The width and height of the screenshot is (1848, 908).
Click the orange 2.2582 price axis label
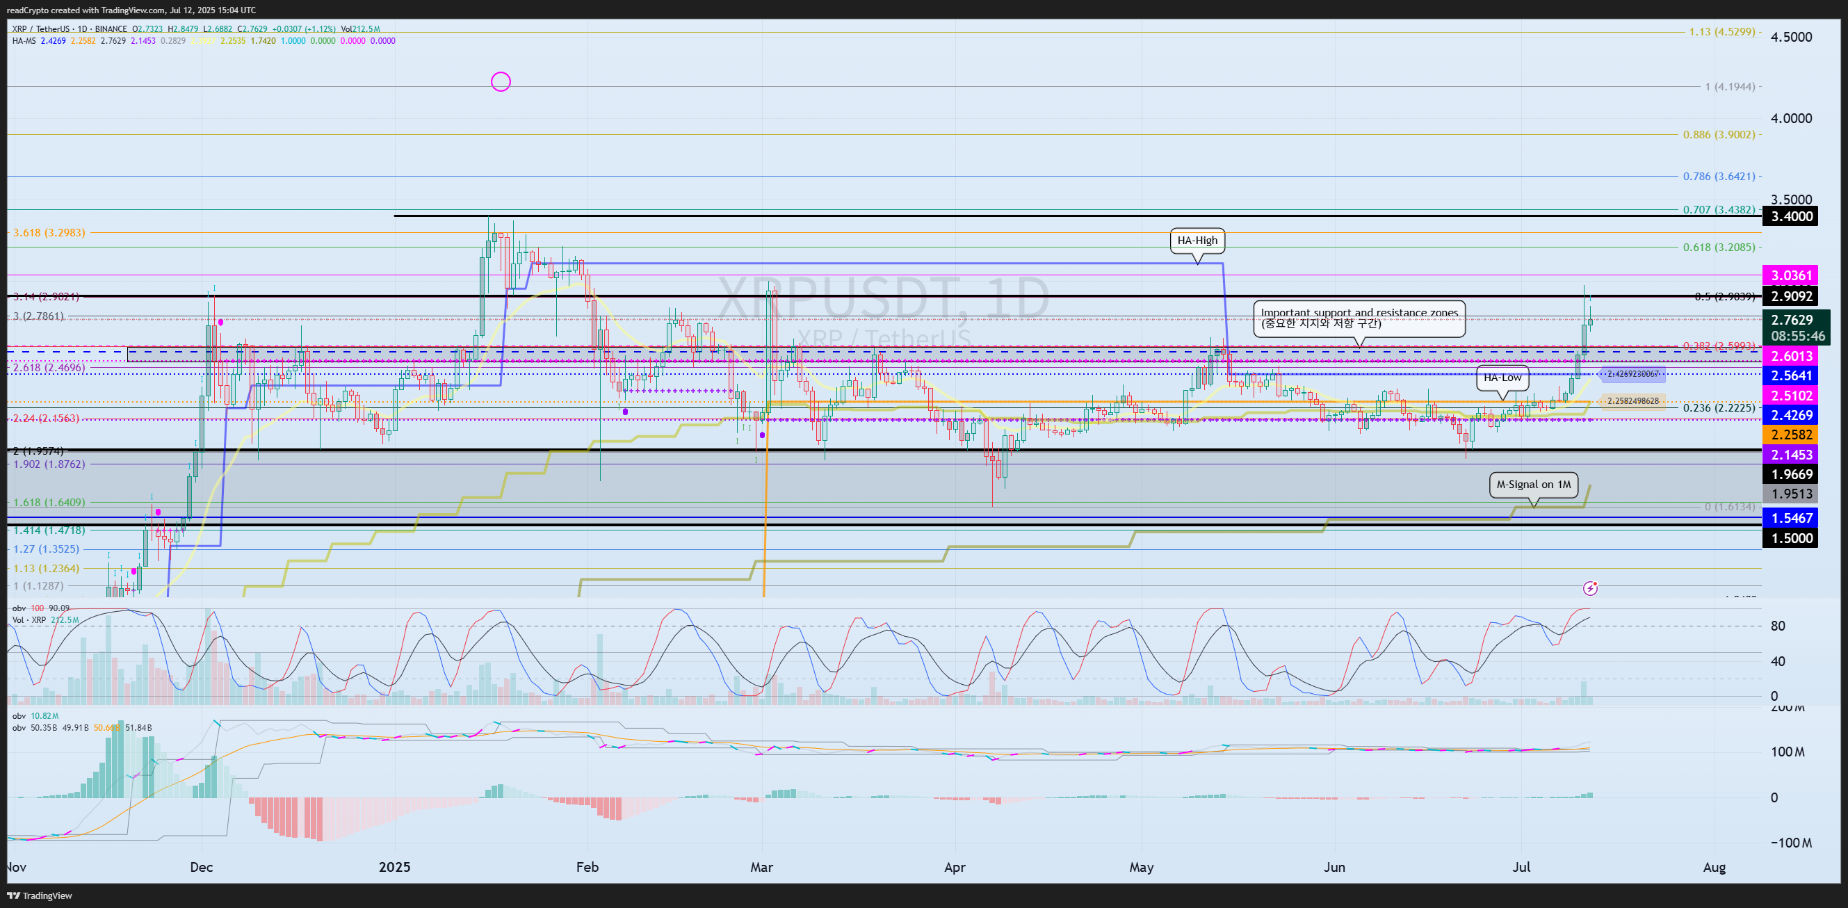pos(1790,435)
